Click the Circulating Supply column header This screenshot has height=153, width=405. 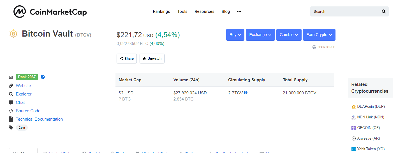247,80
